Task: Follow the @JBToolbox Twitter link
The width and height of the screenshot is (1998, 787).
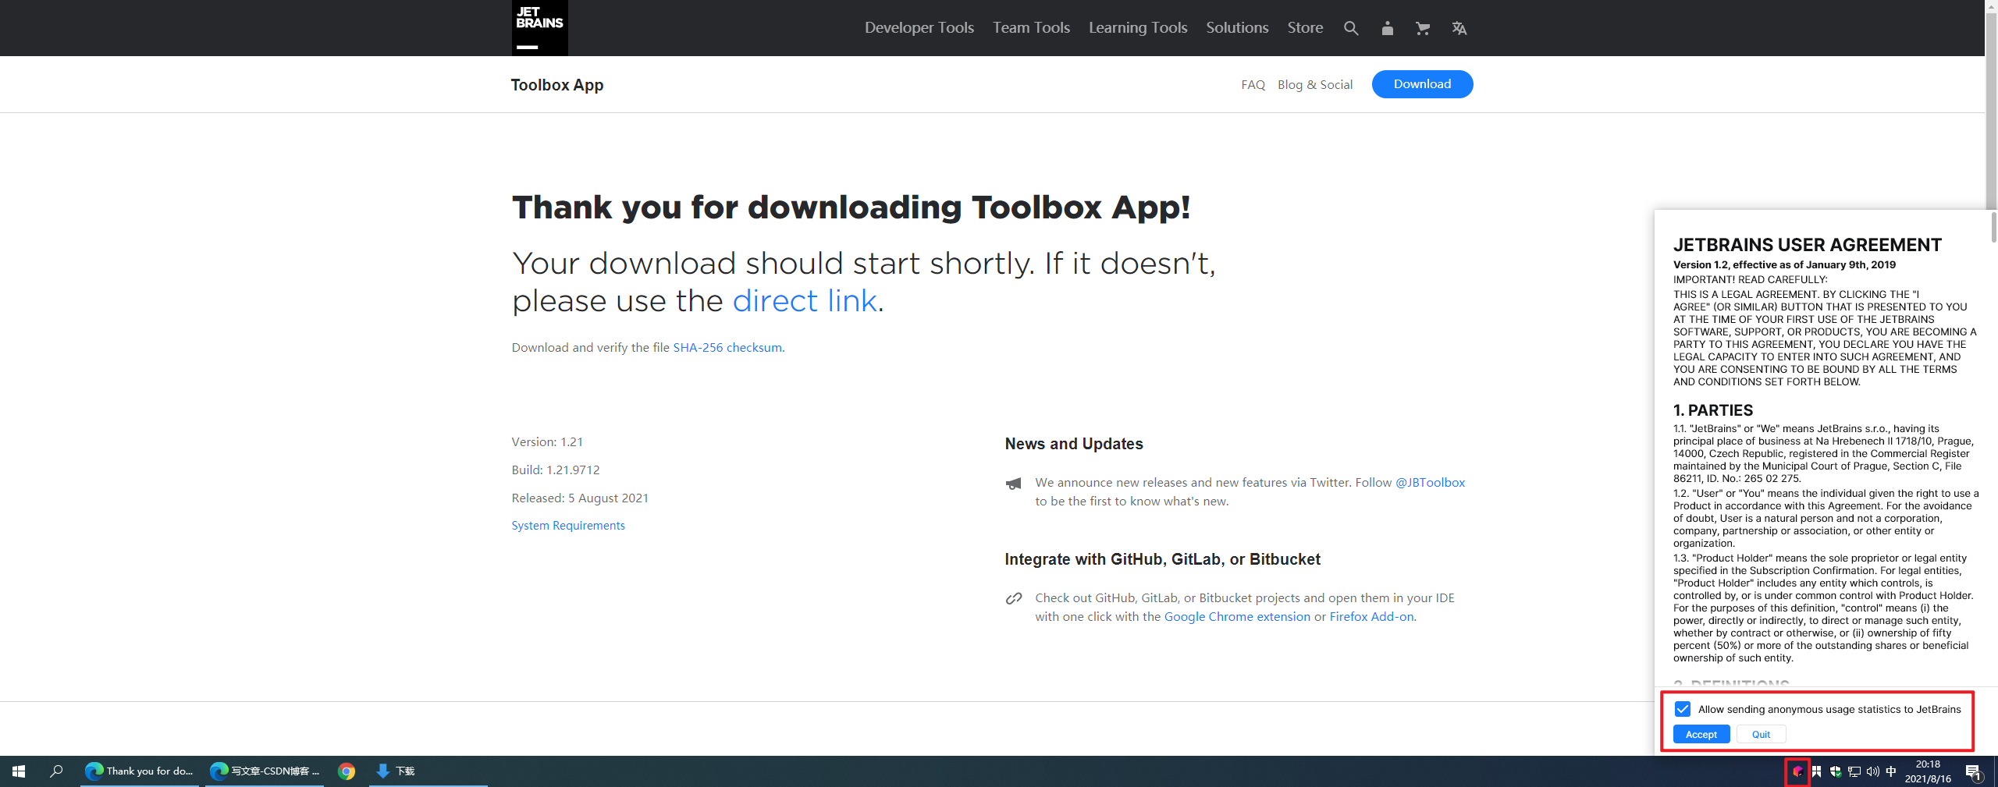Action: tap(1430, 483)
